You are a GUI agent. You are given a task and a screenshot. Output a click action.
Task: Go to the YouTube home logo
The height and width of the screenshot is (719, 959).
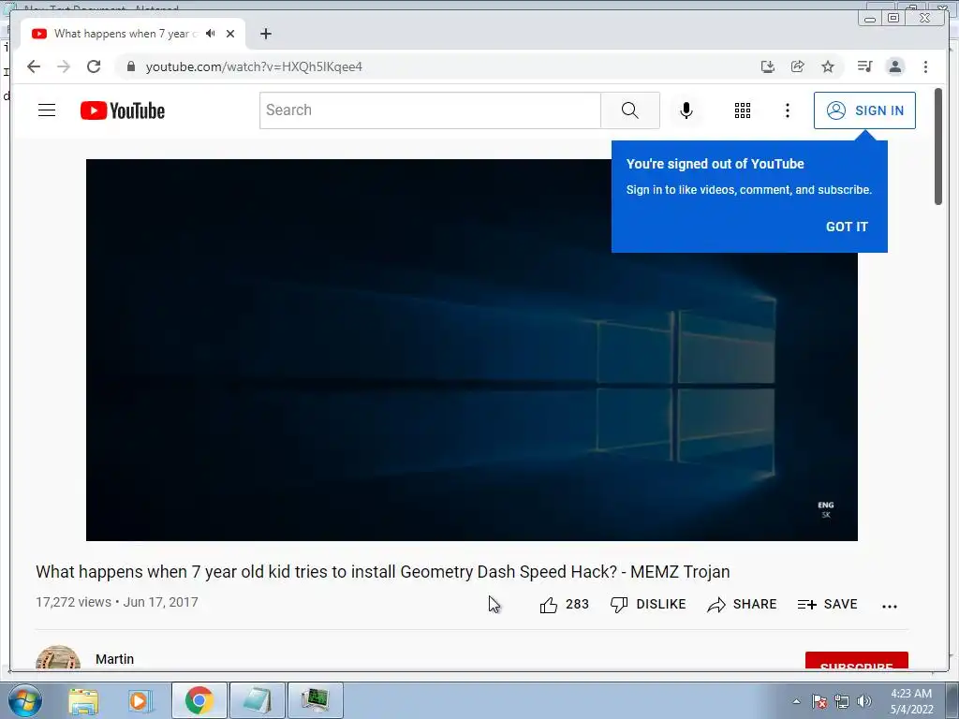pos(123,110)
